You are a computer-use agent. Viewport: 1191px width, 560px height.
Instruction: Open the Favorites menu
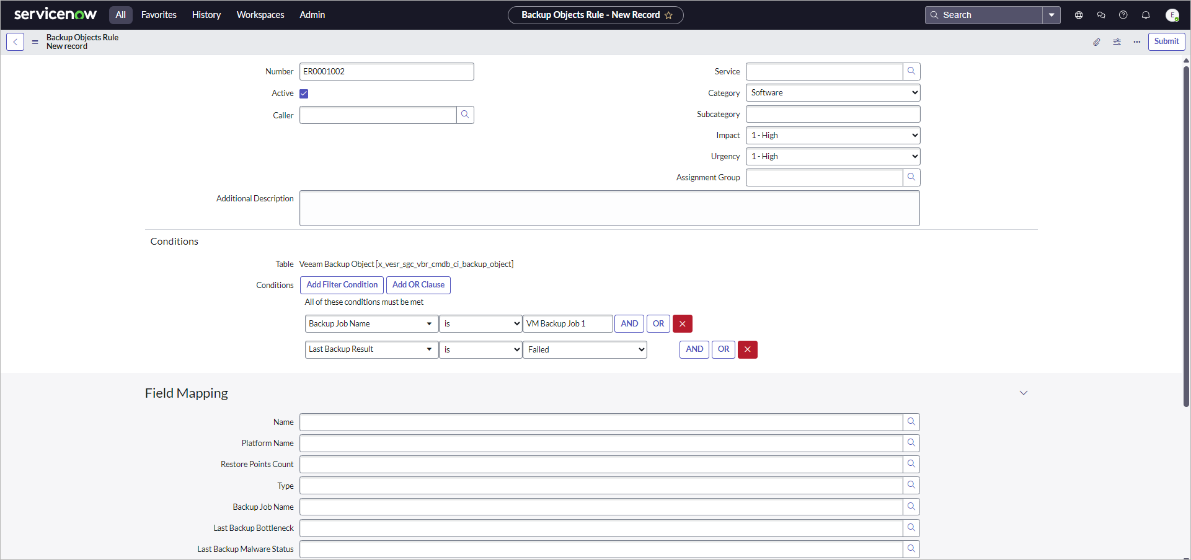coord(159,15)
